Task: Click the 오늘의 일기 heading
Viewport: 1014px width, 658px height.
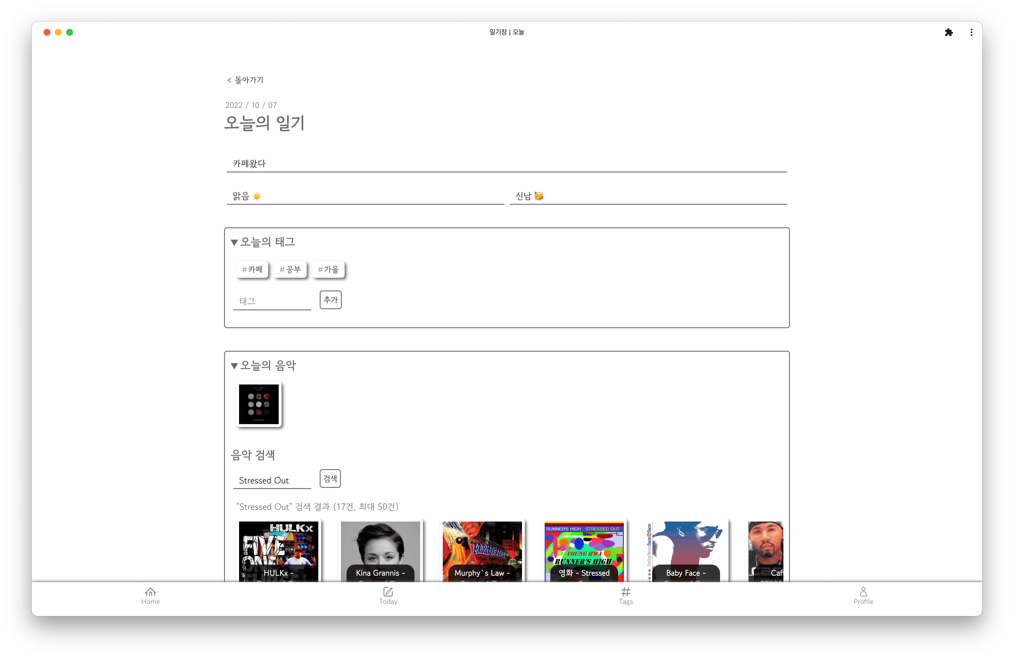Action: (x=264, y=123)
